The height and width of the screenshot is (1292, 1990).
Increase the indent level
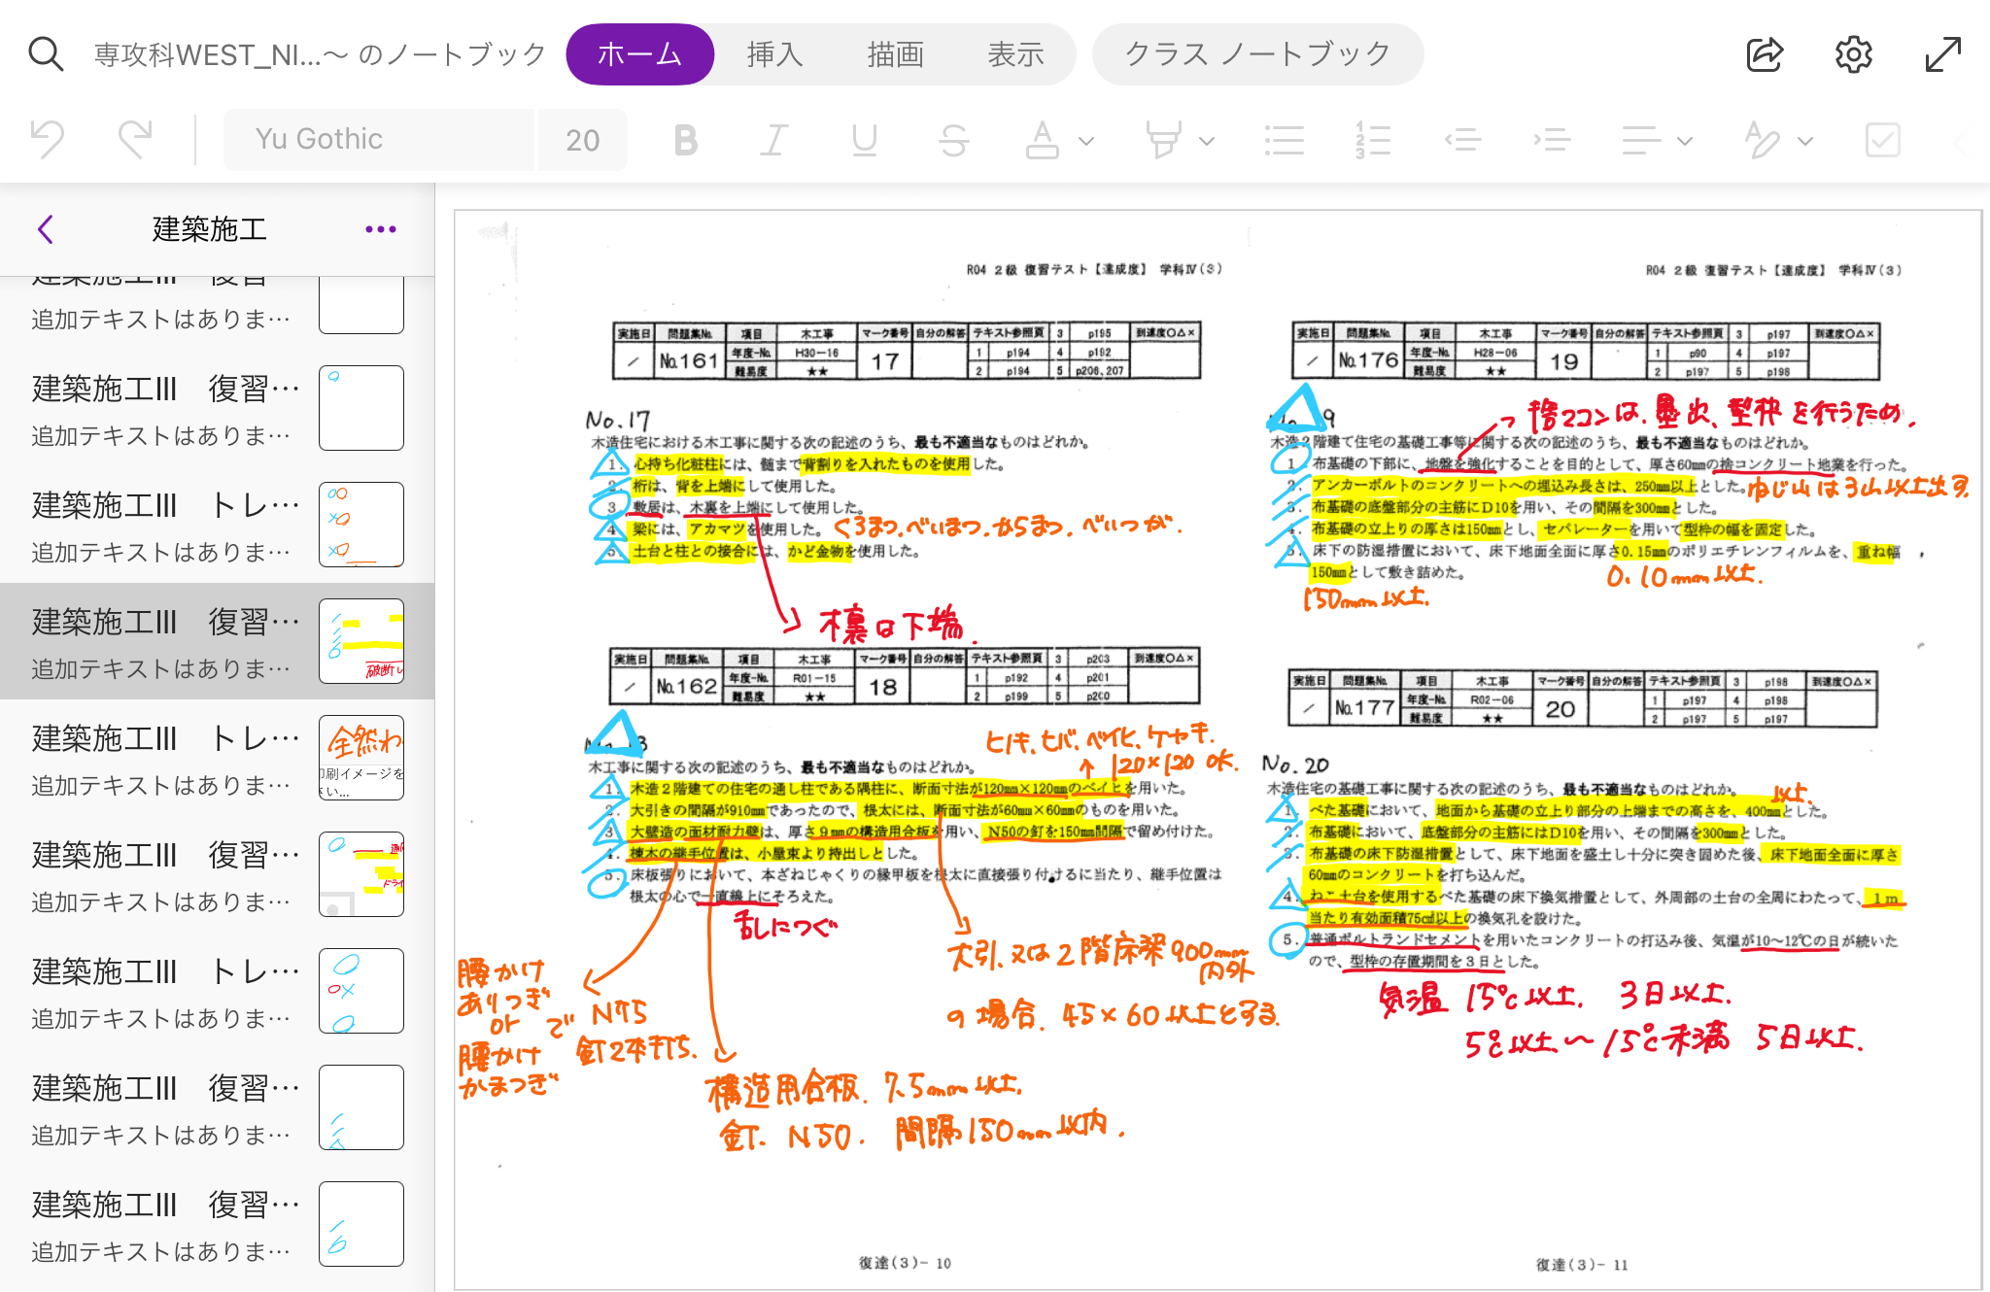pos(1552,141)
